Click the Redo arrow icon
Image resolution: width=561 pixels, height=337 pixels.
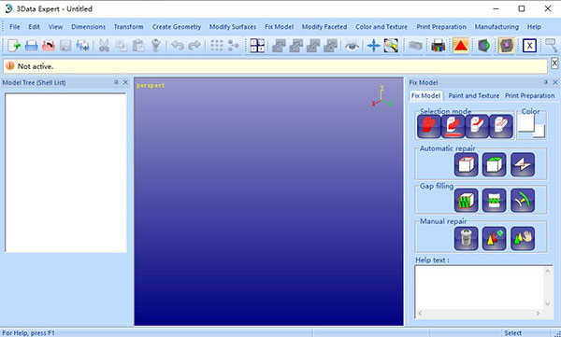(x=194, y=46)
